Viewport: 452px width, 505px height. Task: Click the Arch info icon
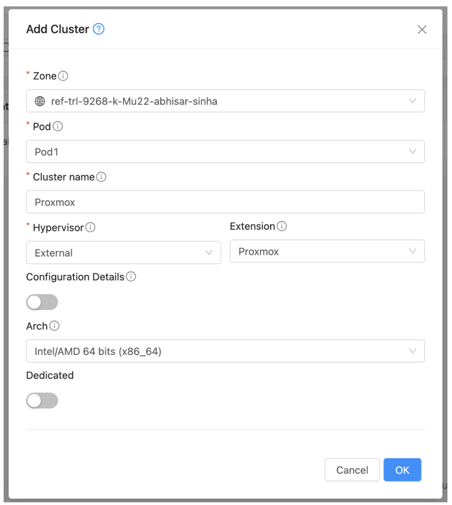tap(54, 326)
